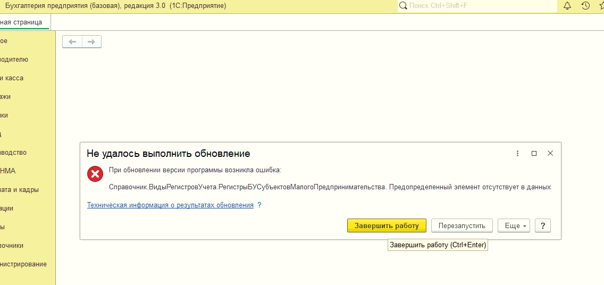The width and height of the screenshot is (604, 285).
Task: Open the Зарплата и кадры section
Action: pos(19,190)
